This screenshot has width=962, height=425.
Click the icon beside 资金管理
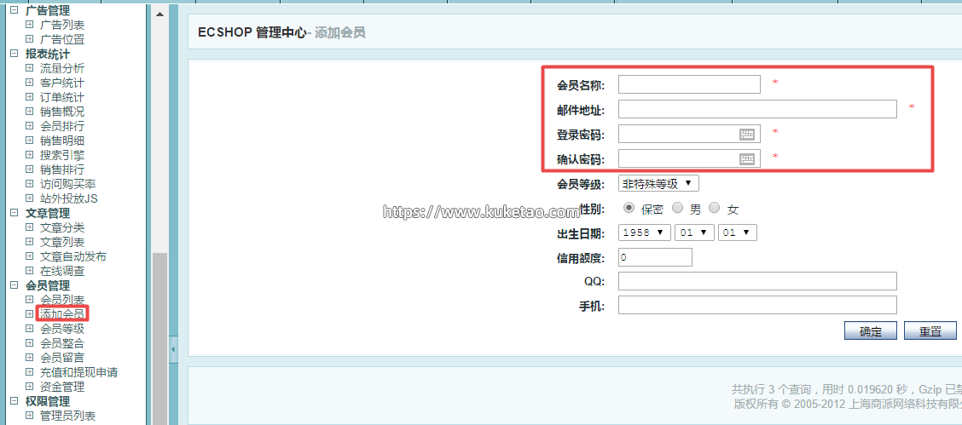tap(29, 387)
